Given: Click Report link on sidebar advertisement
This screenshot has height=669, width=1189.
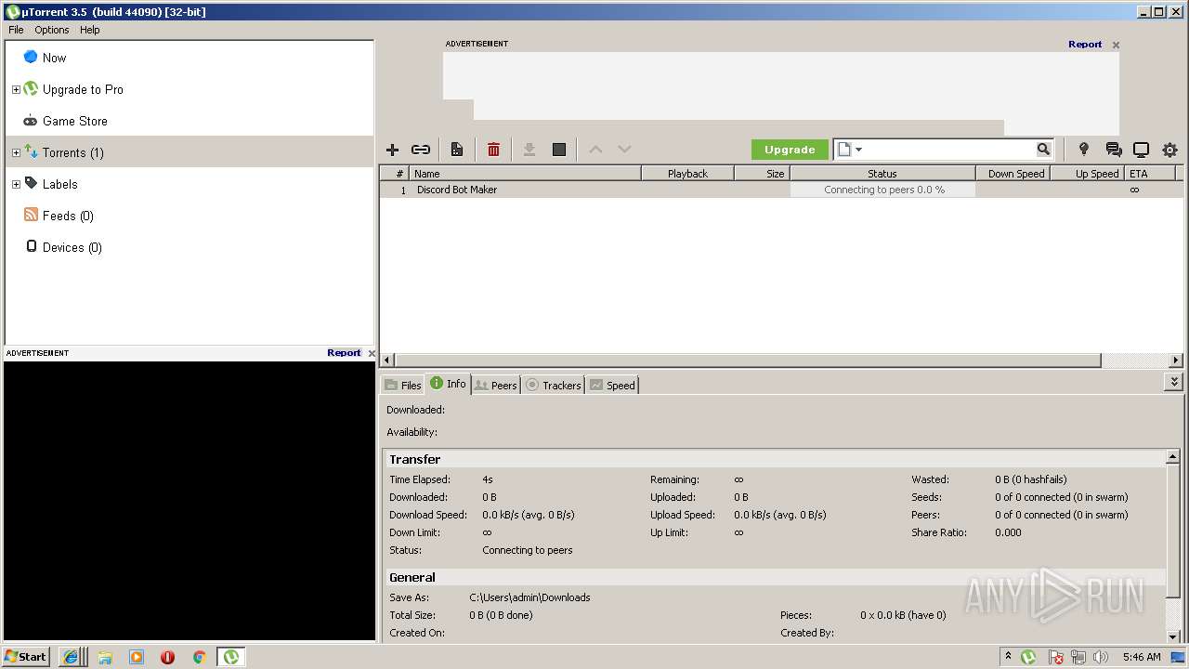Looking at the screenshot, I should click(344, 352).
